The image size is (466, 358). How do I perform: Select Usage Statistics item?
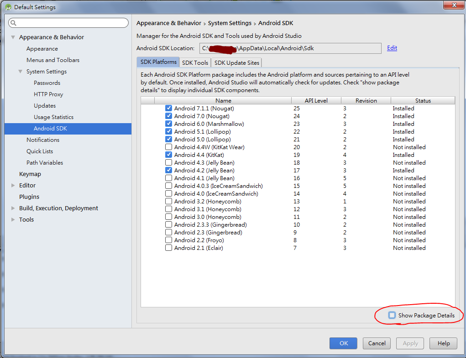[x=53, y=117]
